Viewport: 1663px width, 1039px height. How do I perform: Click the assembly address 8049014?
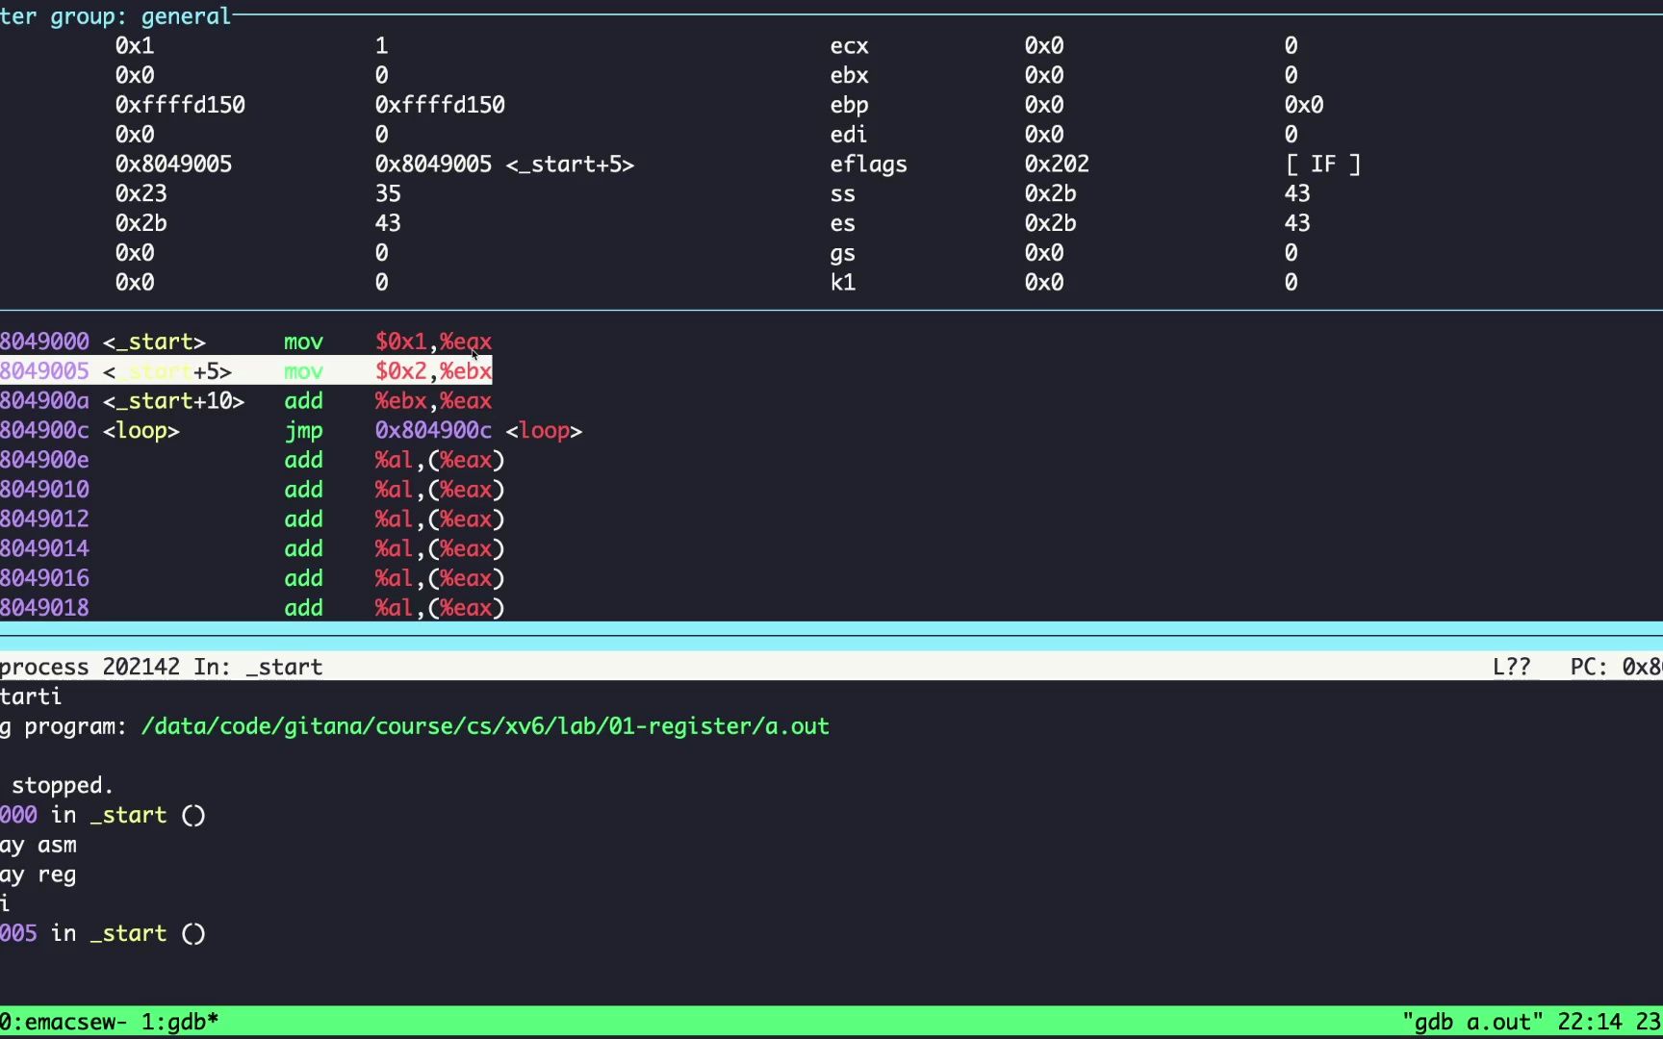(x=44, y=549)
